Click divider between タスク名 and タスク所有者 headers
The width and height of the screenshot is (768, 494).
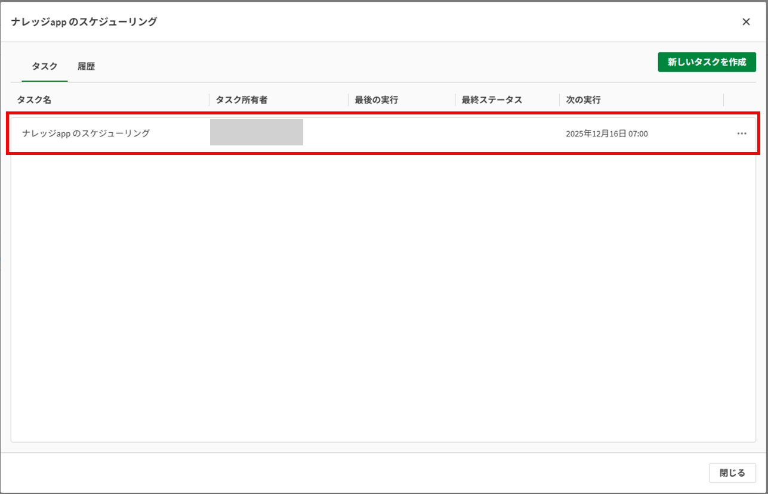[x=209, y=100]
